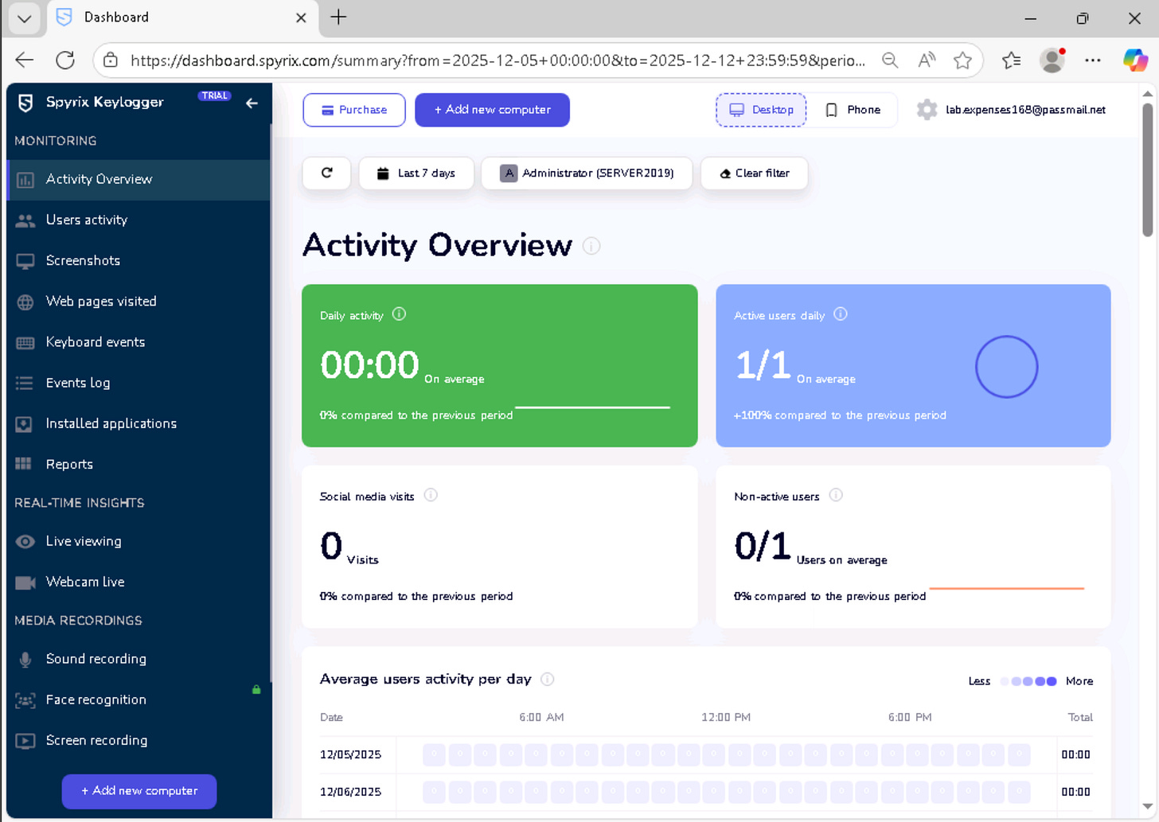This screenshot has width=1159, height=822.
Task: Click the Sound recording microphone icon
Action: tap(25, 659)
